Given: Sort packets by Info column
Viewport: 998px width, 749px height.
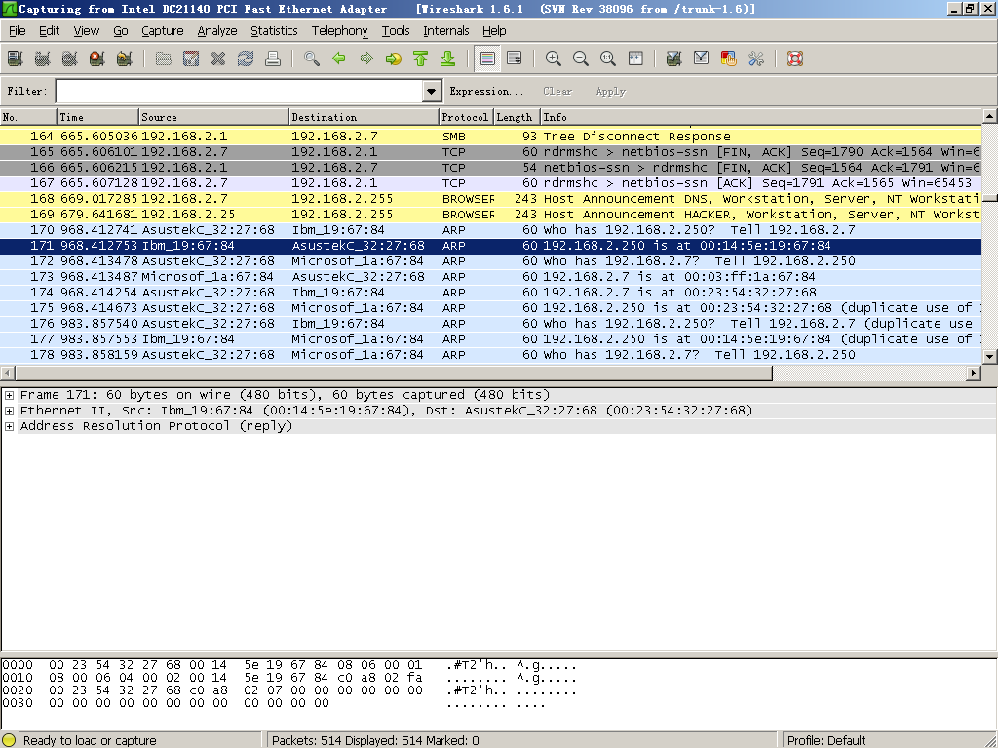Looking at the screenshot, I should pos(760,117).
